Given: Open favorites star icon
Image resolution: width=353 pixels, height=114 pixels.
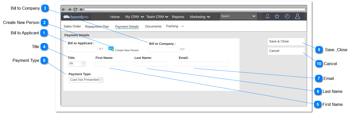Looking at the screenshot, I should [x=277, y=16].
